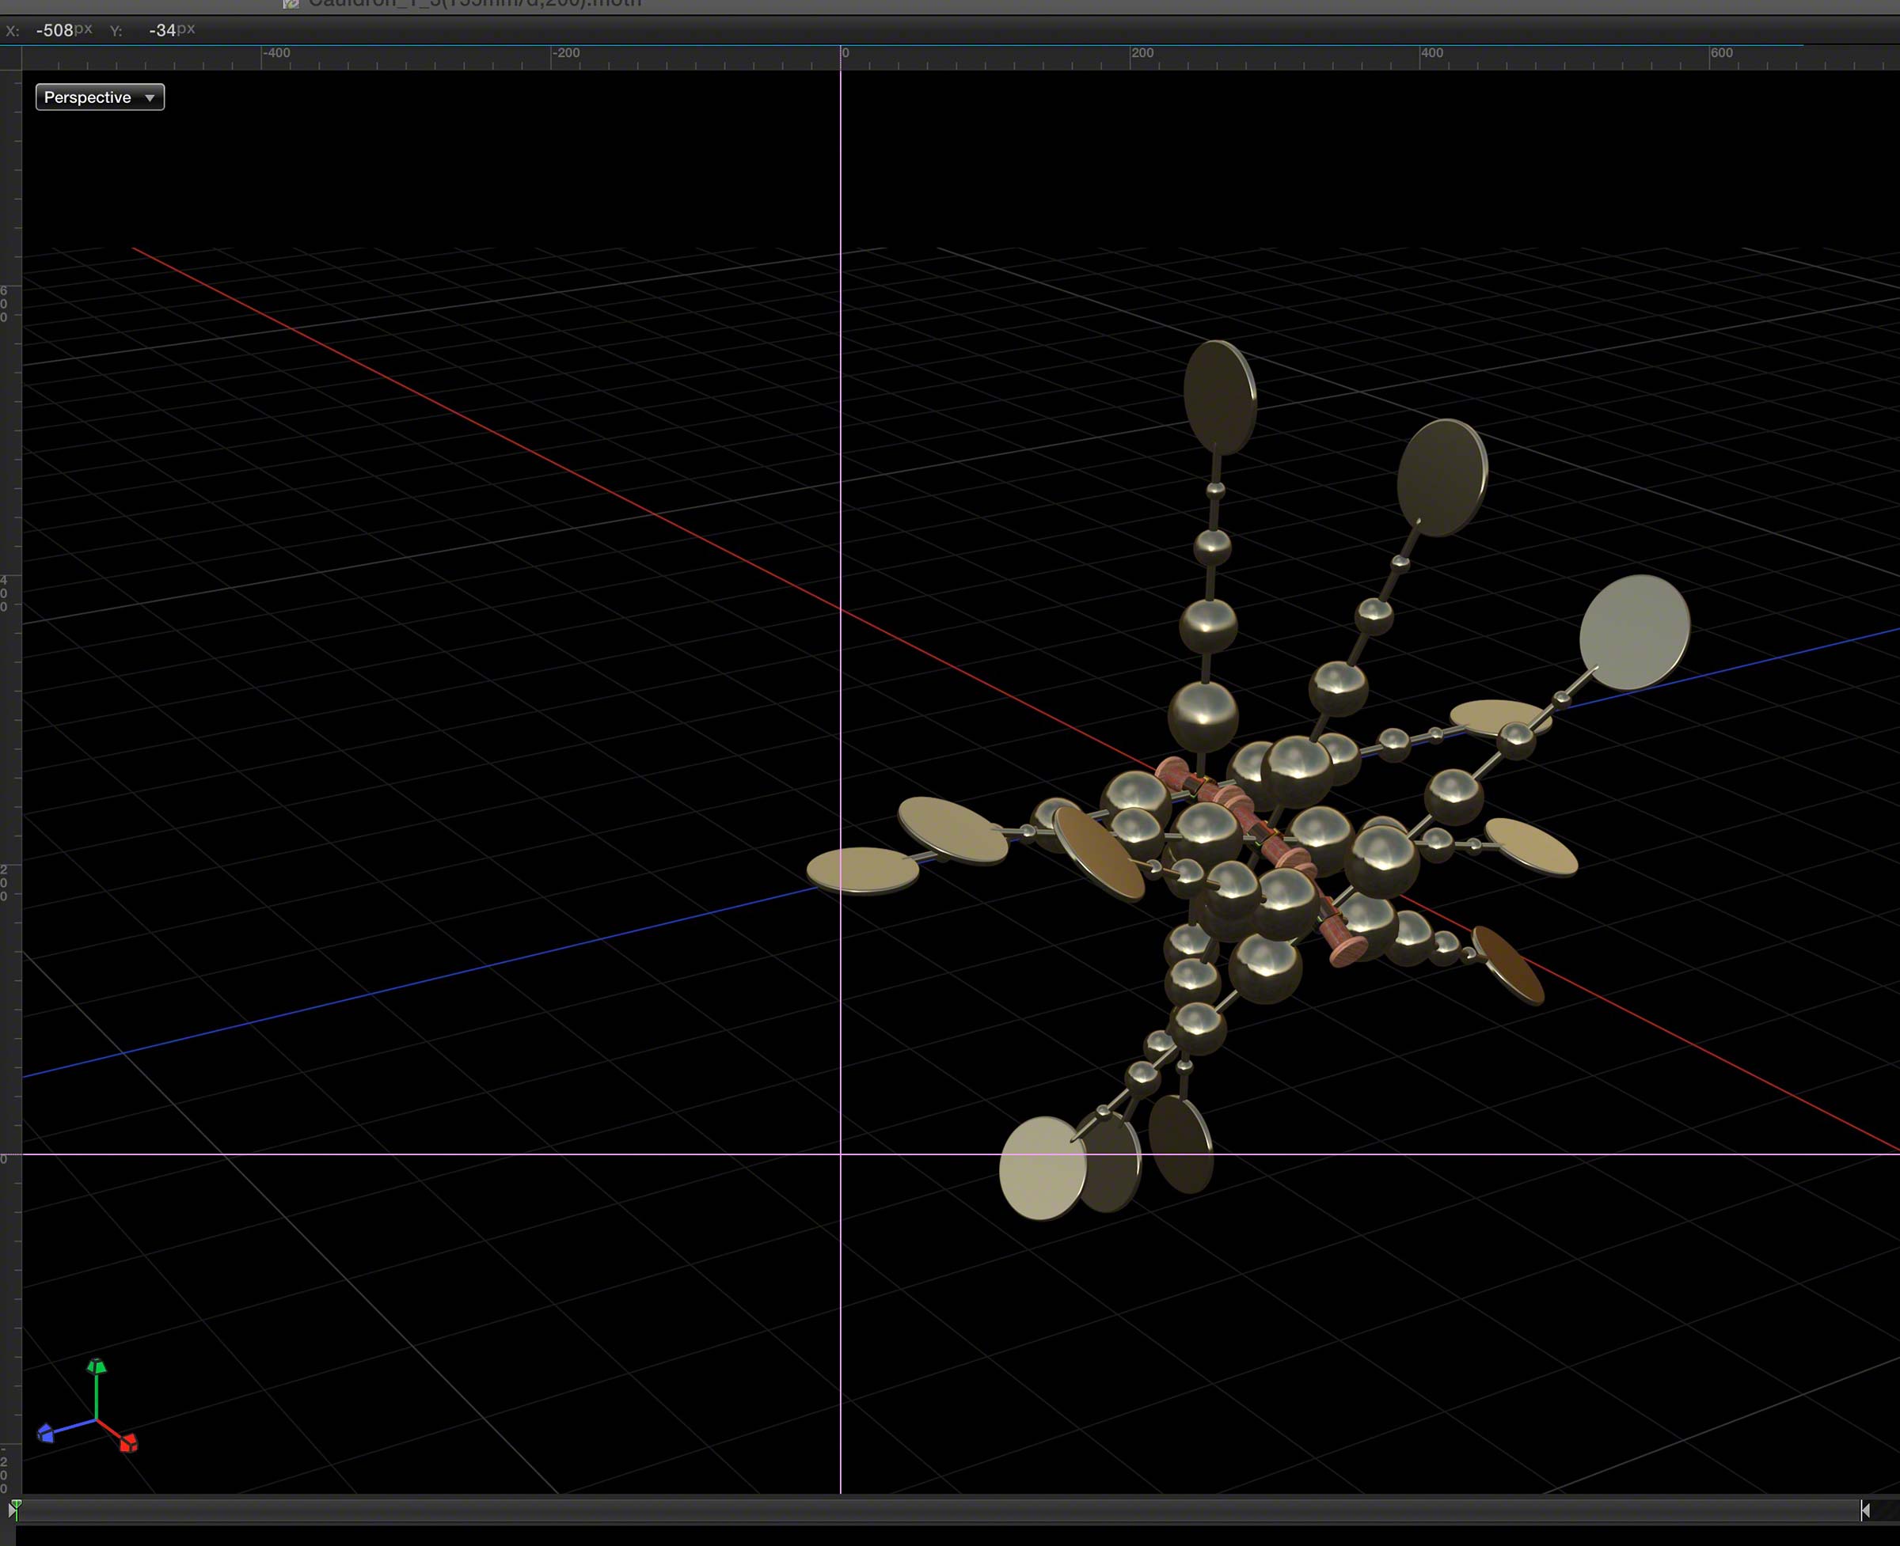The width and height of the screenshot is (1900, 1546).
Task: Select the topmost dark disc of the 3D model
Action: tap(1220, 397)
